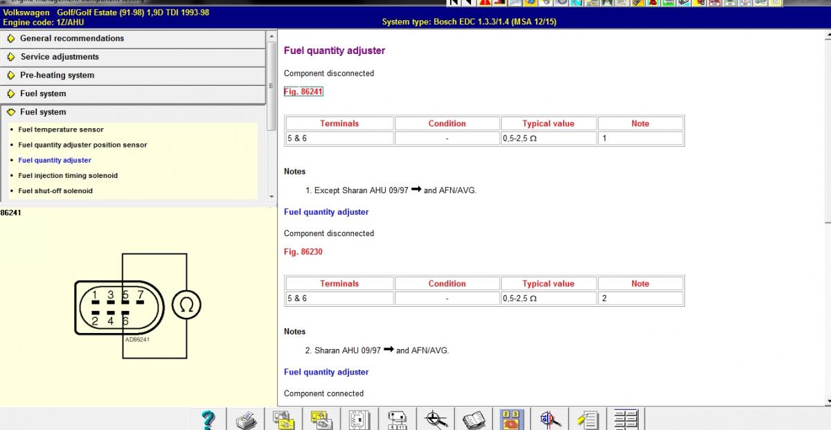
Task: Click the blue question mark help icon
Action: (x=208, y=419)
